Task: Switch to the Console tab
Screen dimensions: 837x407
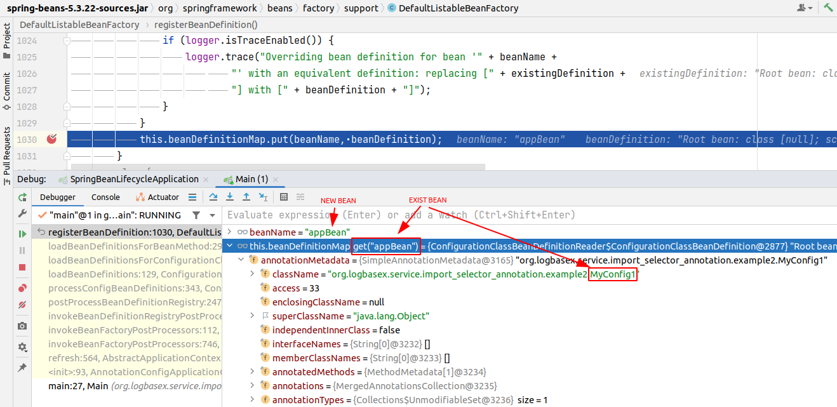Action: pos(105,197)
